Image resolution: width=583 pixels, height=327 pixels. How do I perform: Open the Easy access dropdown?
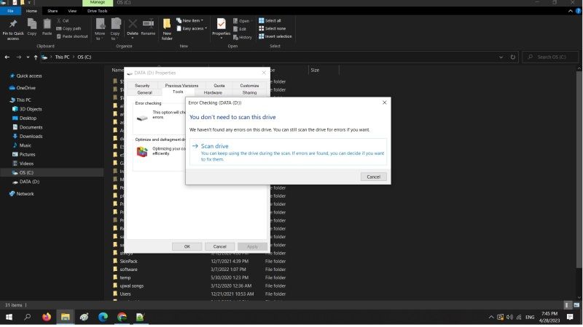[x=192, y=28]
